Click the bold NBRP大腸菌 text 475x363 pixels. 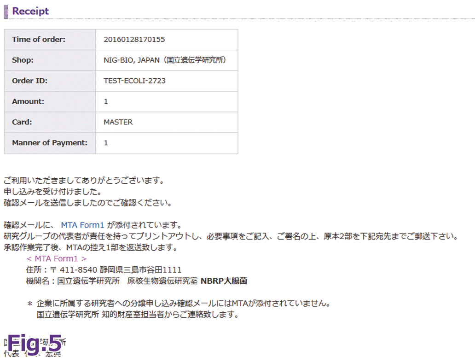coord(224,281)
